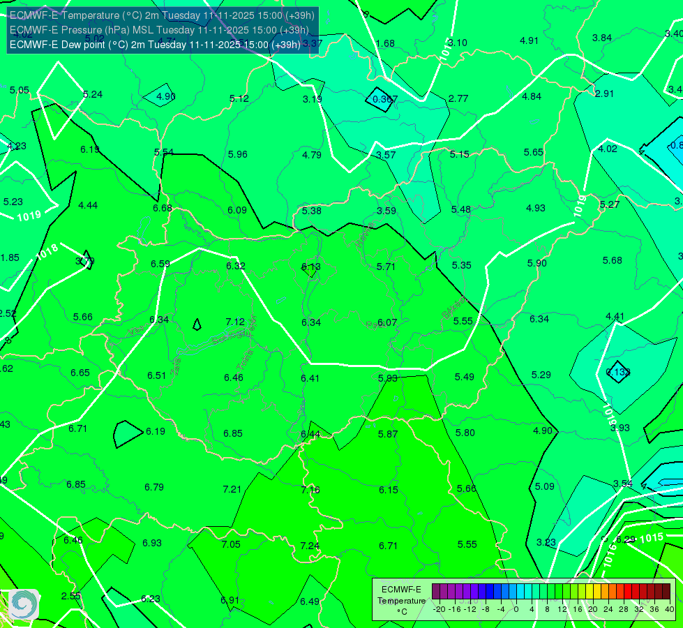Select the ECMWF-E Temperature 2m layer label
Image resolution: width=683 pixels, height=628 pixels.
coord(162,15)
